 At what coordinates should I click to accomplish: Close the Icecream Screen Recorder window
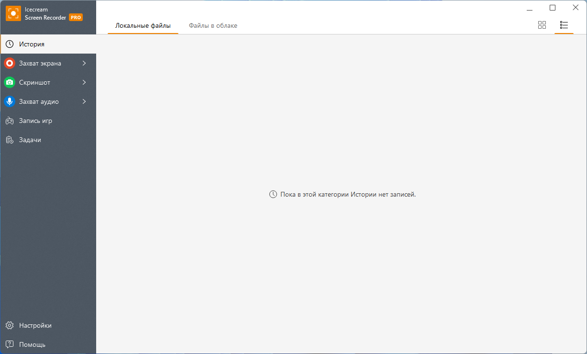click(576, 8)
